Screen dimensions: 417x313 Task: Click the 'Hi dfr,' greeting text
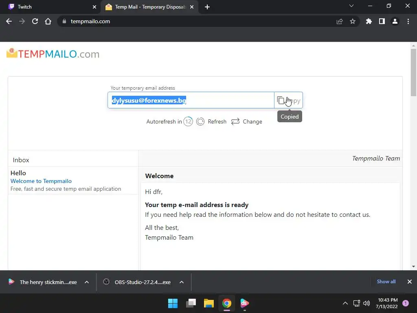[154, 192]
